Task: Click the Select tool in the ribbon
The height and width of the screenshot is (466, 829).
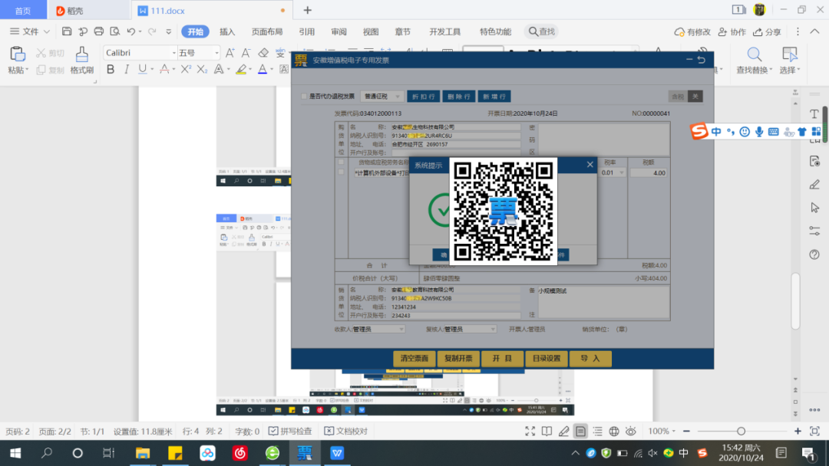Action: (790, 54)
